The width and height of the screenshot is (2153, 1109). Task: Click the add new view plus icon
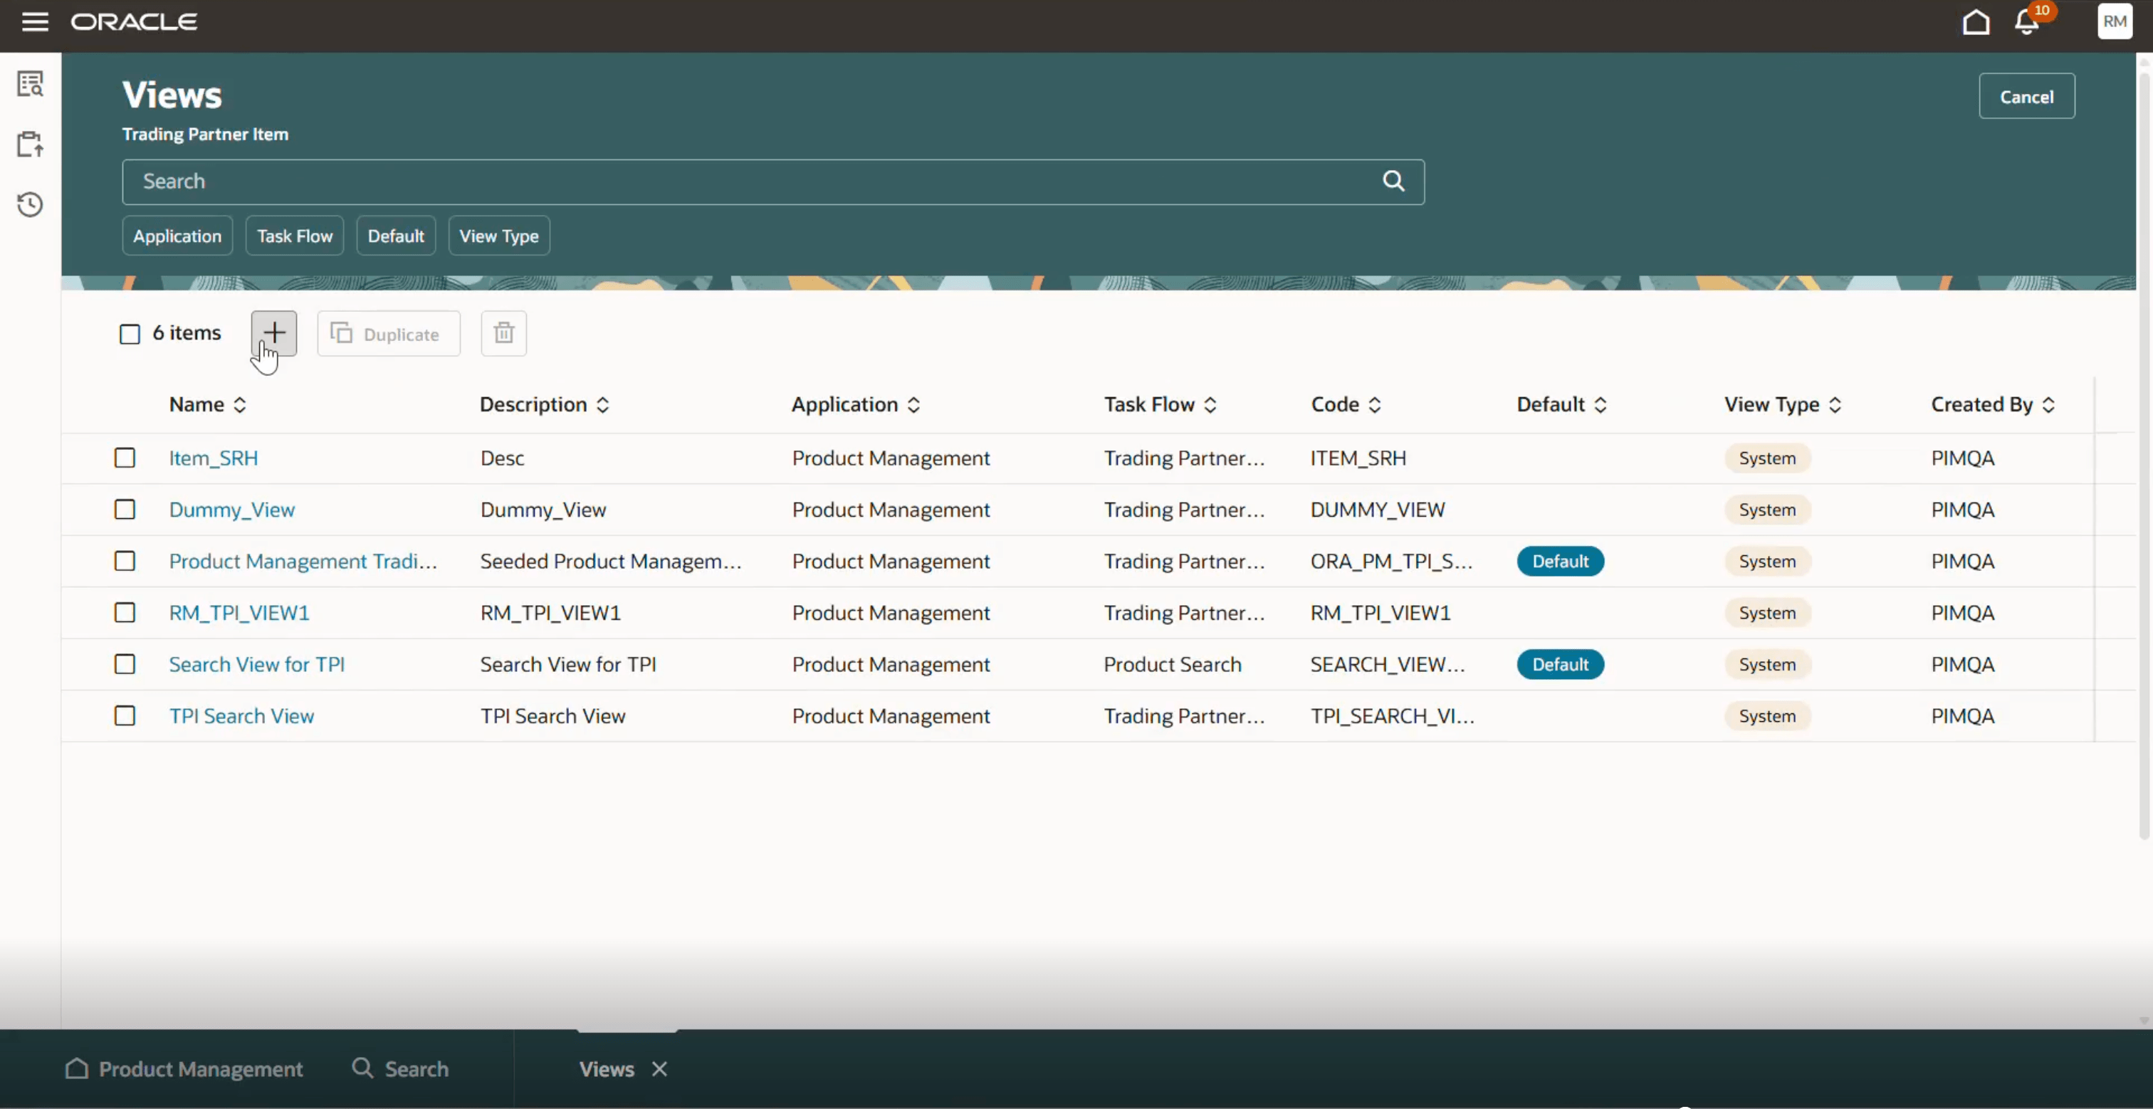click(x=273, y=332)
